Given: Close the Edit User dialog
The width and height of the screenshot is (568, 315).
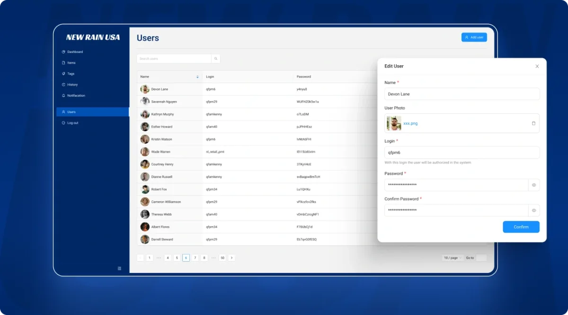Looking at the screenshot, I should pyautogui.click(x=537, y=66).
